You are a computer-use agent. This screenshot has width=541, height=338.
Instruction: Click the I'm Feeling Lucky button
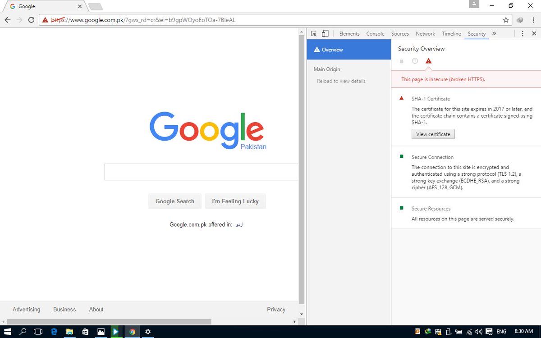(x=235, y=201)
